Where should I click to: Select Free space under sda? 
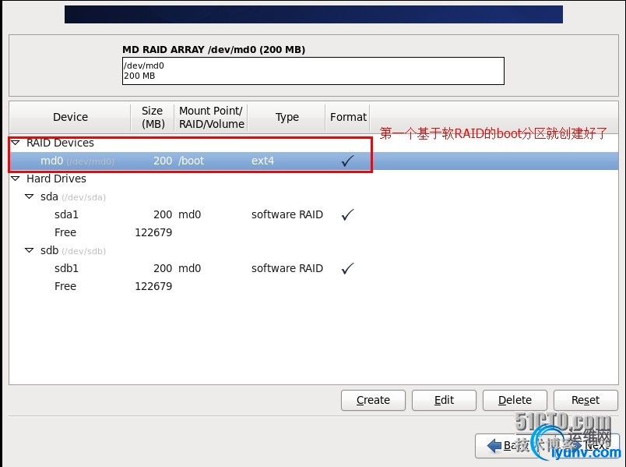(314, 232)
